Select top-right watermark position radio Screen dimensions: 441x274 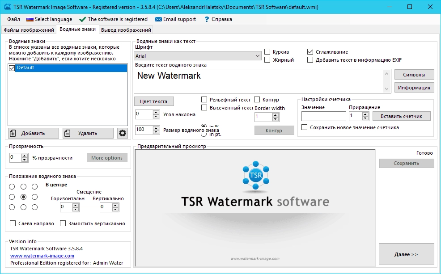click(x=34, y=186)
